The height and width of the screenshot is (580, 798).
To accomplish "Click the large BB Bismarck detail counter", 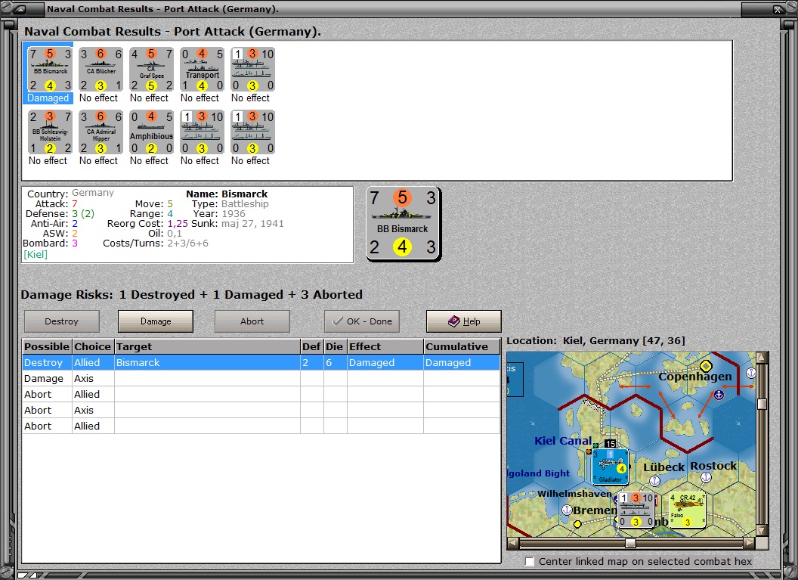I will (x=403, y=224).
